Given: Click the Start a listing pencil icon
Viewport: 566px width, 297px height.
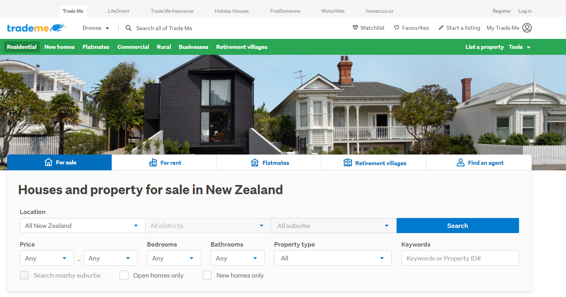Looking at the screenshot, I should click(x=441, y=28).
